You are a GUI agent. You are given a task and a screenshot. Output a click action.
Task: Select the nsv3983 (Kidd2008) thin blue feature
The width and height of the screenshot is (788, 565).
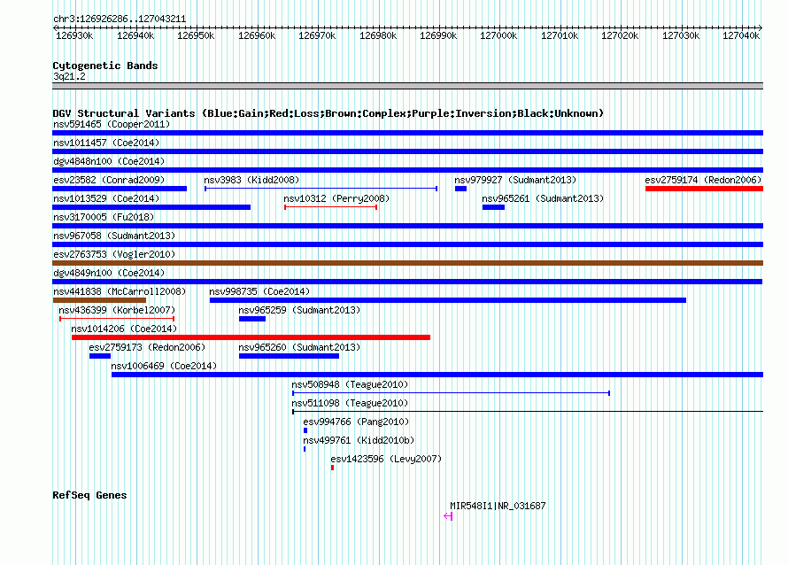(x=321, y=189)
